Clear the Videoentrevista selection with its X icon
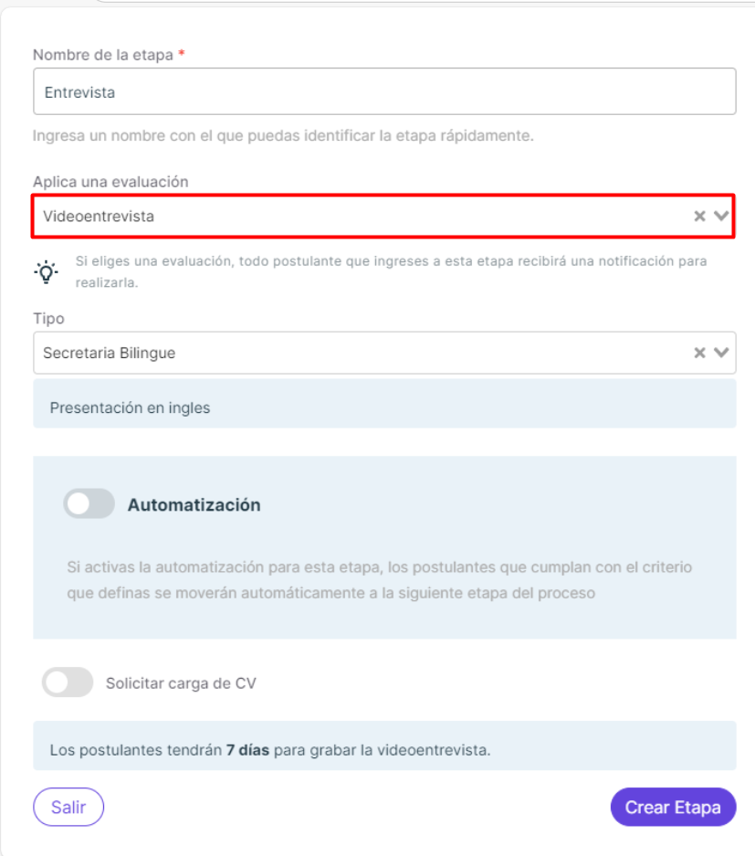Image resolution: width=755 pixels, height=856 pixels. (x=699, y=217)
